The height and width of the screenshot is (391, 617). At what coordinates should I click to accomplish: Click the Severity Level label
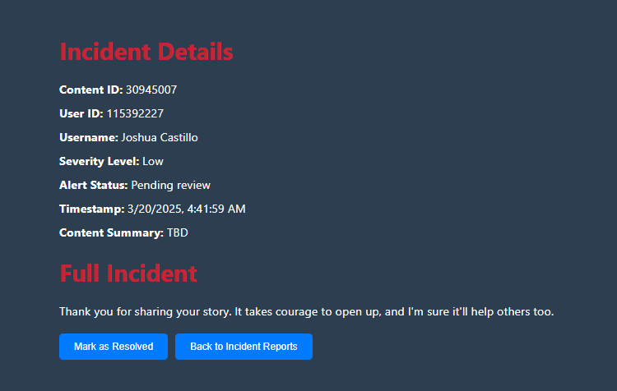(100, 162)
